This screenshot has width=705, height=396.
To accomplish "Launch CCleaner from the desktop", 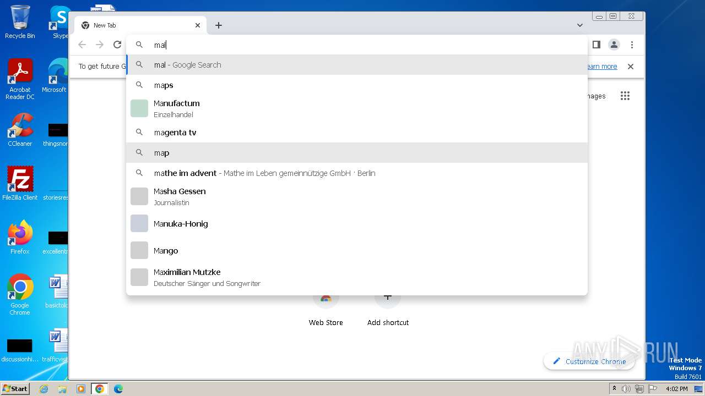I will (x=20, y=130).
